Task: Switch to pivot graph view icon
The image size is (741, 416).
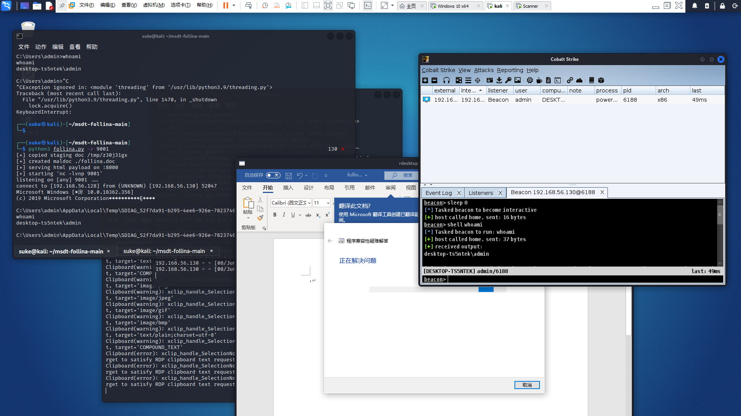Action: pyautogui.click(x=459, y=80)
